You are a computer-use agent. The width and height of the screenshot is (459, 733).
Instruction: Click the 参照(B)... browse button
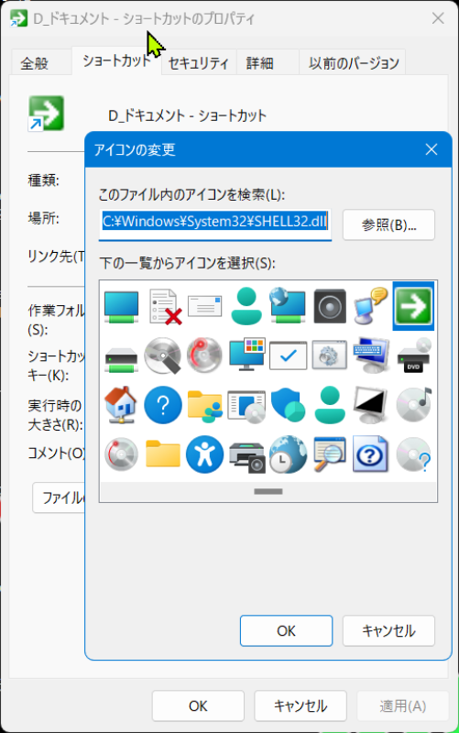(x=388, y=224)
